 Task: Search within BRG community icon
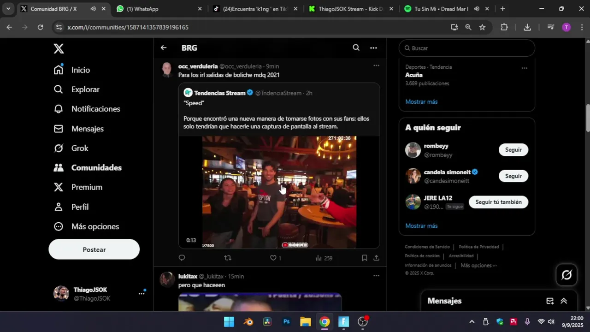tap(356, 47)
